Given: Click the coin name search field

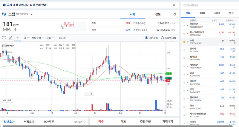Looking at the screenshot, I should (x=209, y=5).
